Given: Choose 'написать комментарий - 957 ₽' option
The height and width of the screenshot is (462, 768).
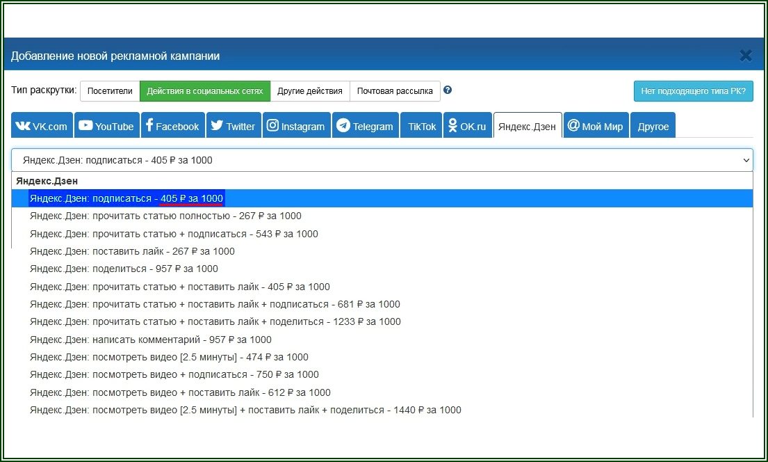Looking at the screenshot, I should click(x=382, y=340).
